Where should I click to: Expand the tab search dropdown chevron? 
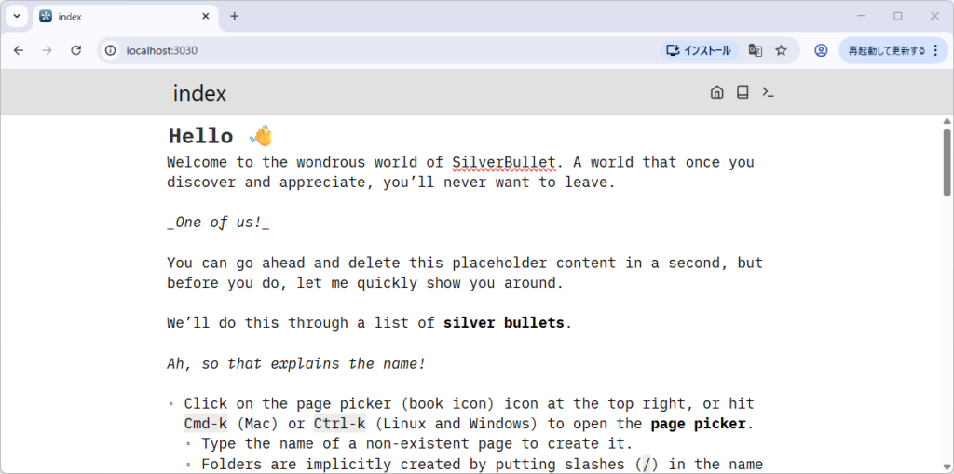point(17,16)
